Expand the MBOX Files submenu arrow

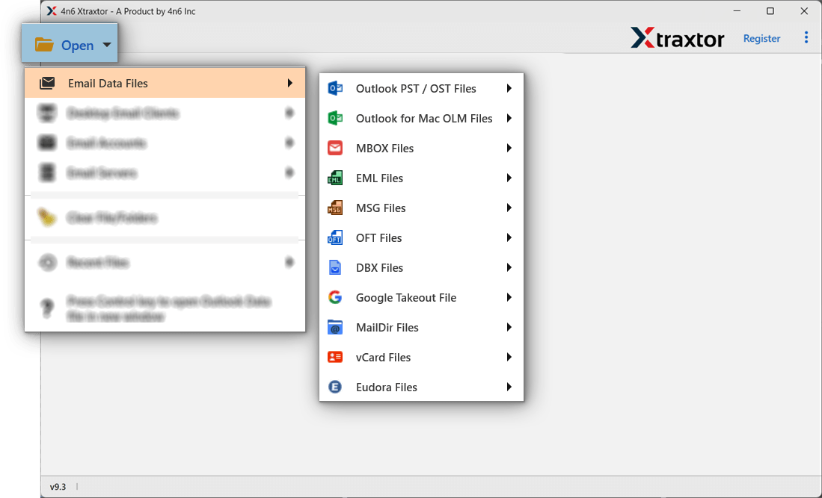[x=509, y=148]
